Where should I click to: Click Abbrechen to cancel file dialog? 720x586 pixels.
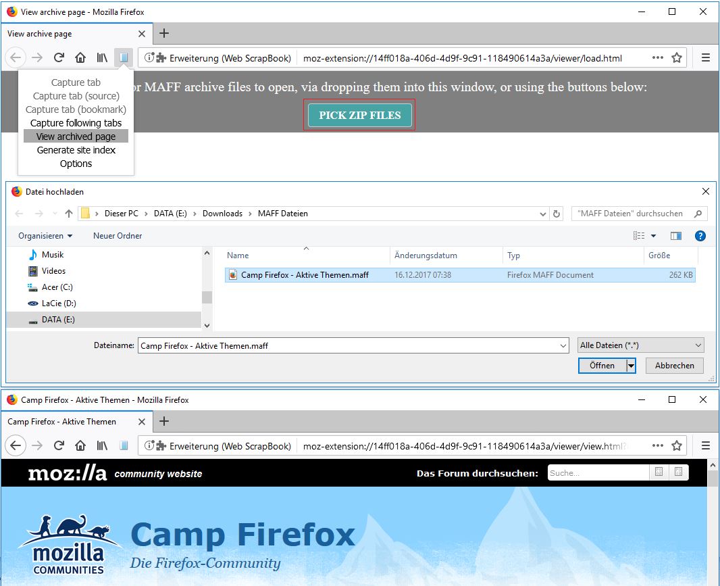[674, 366]
